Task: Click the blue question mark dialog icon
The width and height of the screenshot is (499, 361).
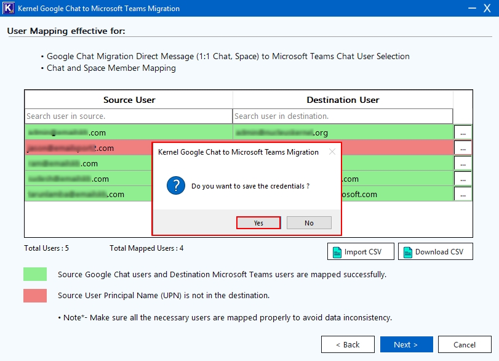Action: [x=176, y=185]
